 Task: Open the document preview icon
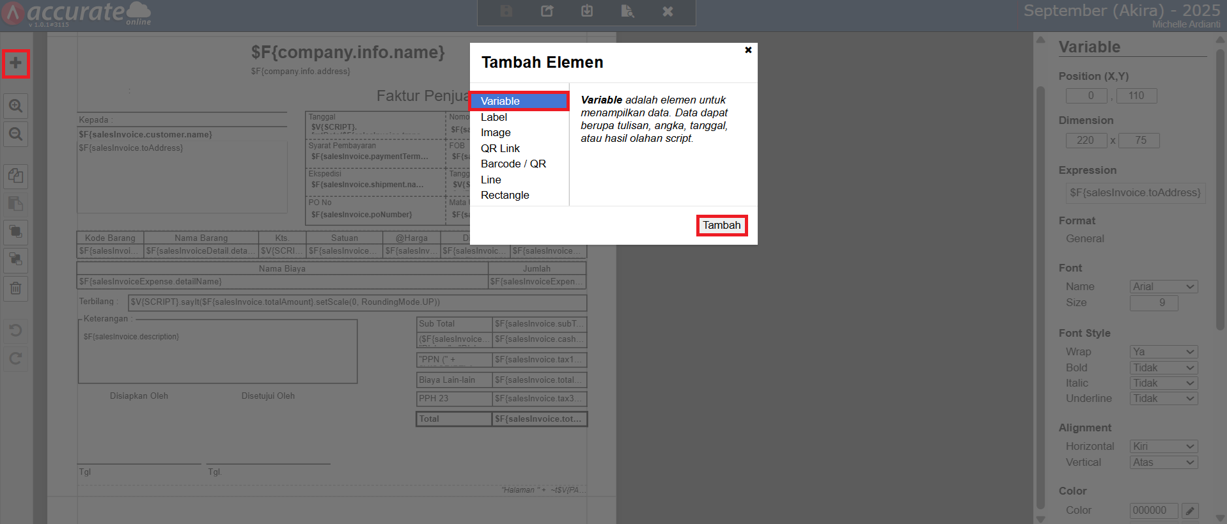click(627, 12)
